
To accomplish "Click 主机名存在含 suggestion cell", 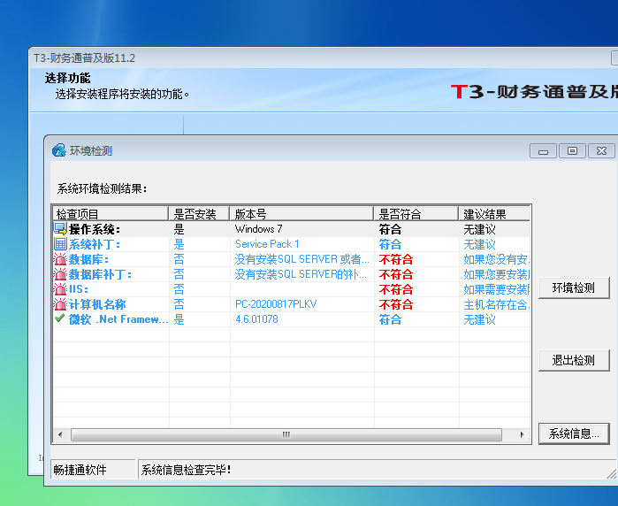I will [x=497, y=304].
